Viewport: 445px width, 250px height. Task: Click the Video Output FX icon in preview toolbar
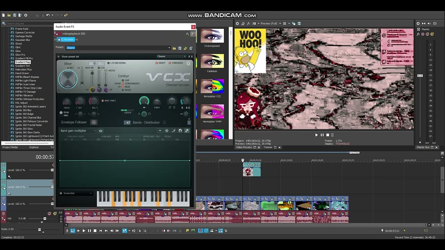click(x=248, y=24)
